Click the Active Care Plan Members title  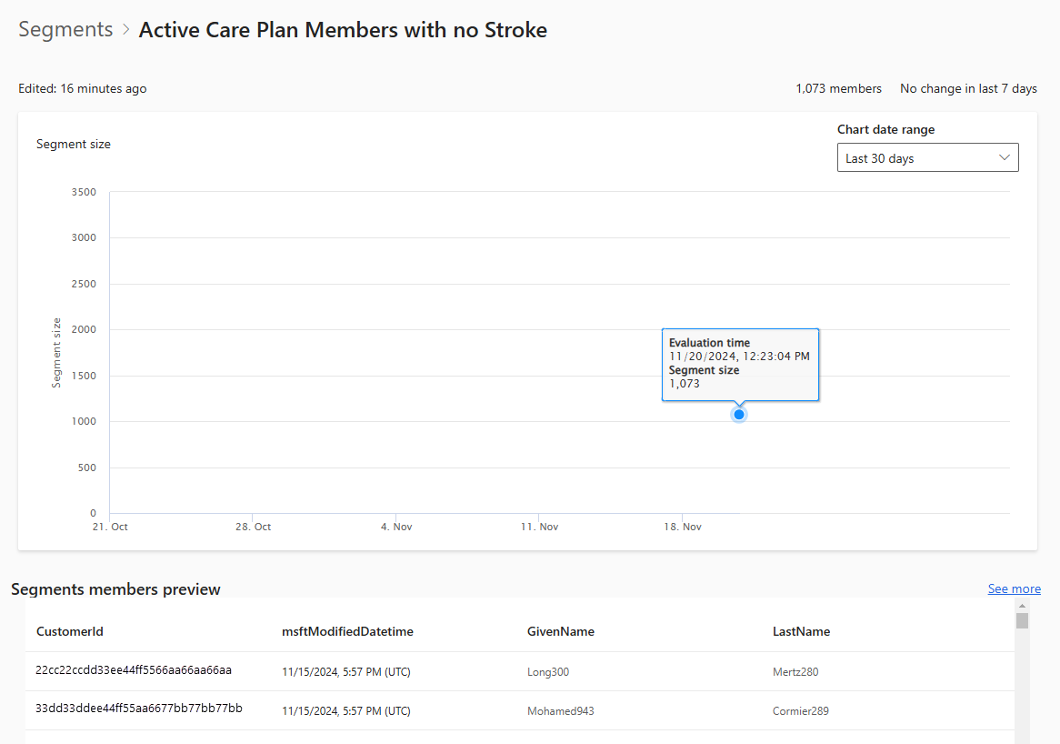point(343,29)
